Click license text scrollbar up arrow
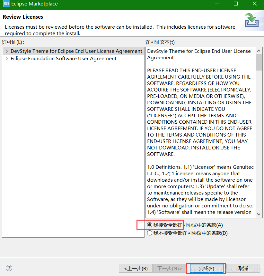 pyautogui.click(x=259, y=51)
